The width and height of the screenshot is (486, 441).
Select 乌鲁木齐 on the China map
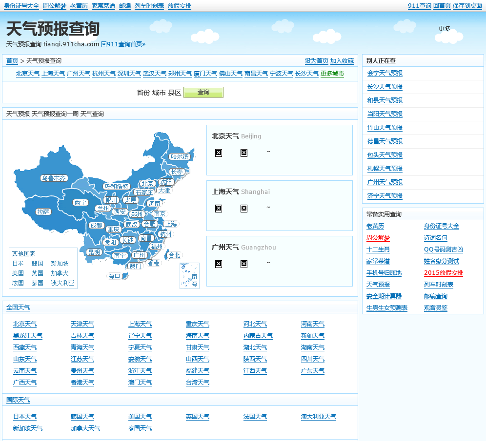[54, 178]
